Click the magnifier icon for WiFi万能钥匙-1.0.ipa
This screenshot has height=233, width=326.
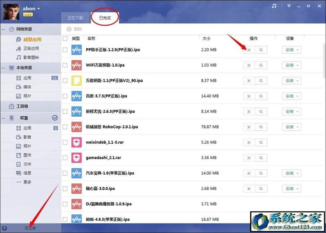coord(261,65)
